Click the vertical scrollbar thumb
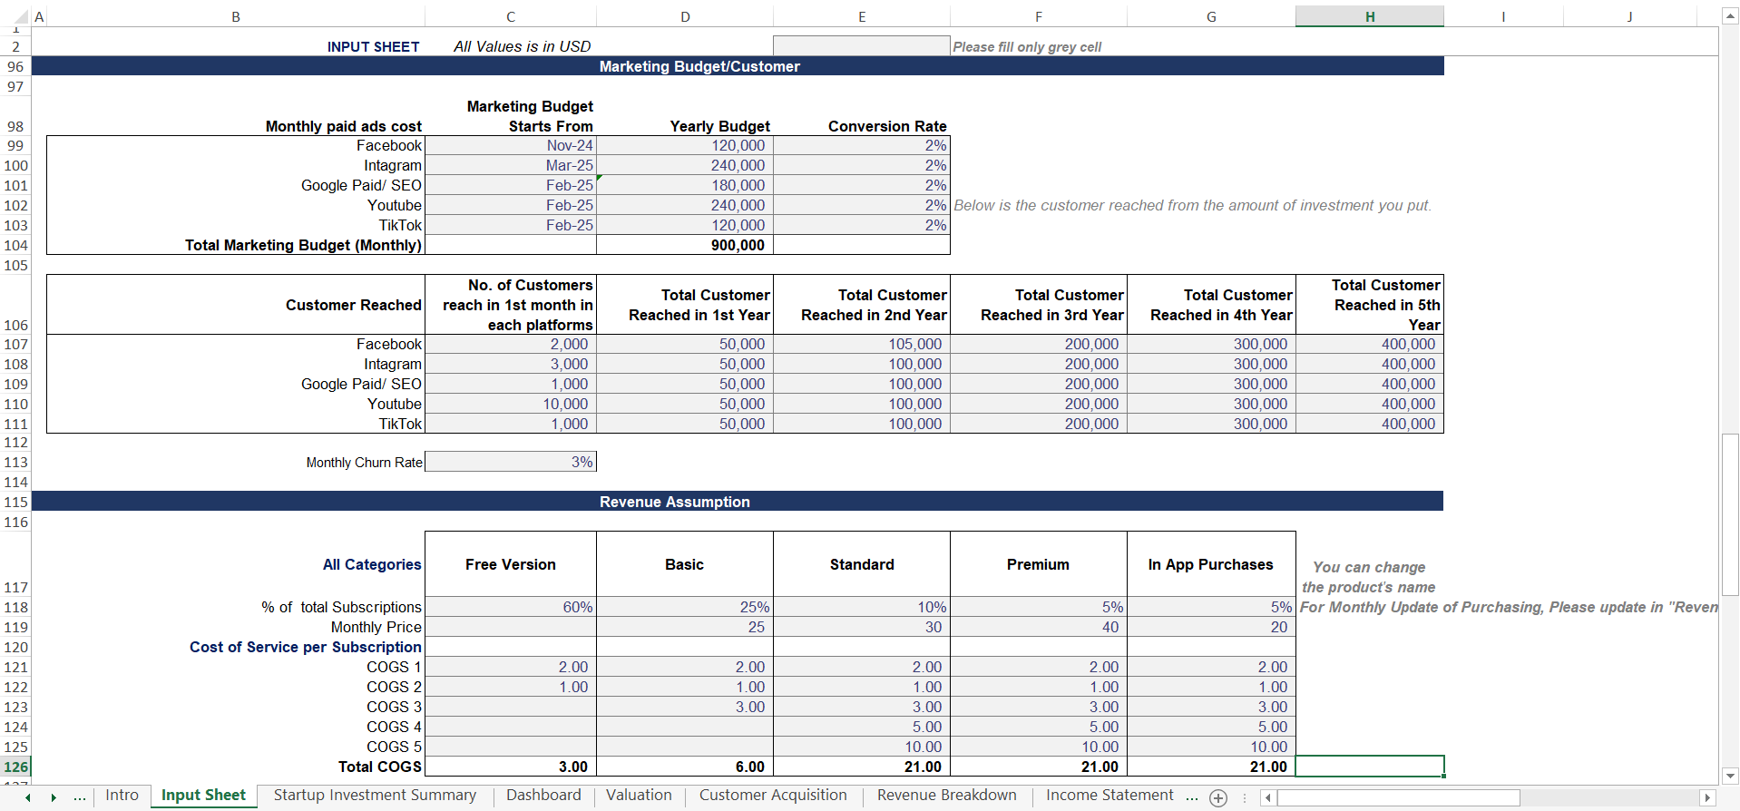This screenshot has width=1740, height=811. coord(1730,514)
